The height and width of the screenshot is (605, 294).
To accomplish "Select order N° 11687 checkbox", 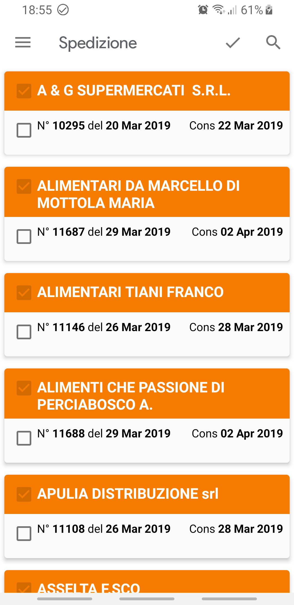I will (x=24, y=237).
